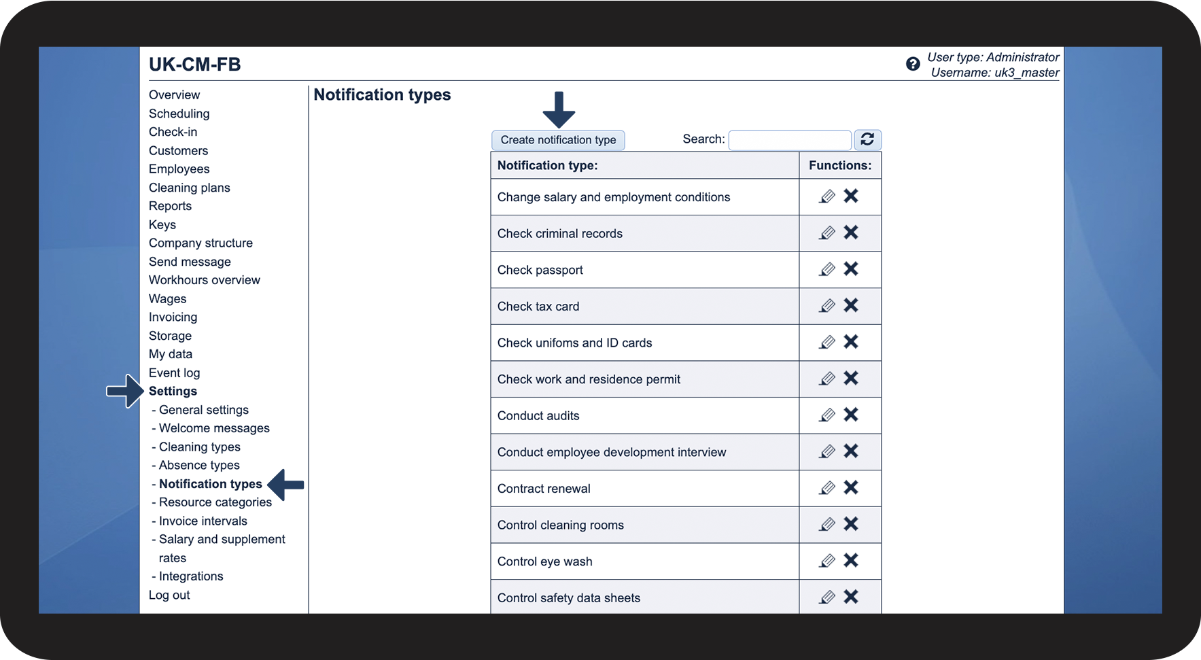Click Log out link
This screenshot has width=1201, height=660.
169,595
